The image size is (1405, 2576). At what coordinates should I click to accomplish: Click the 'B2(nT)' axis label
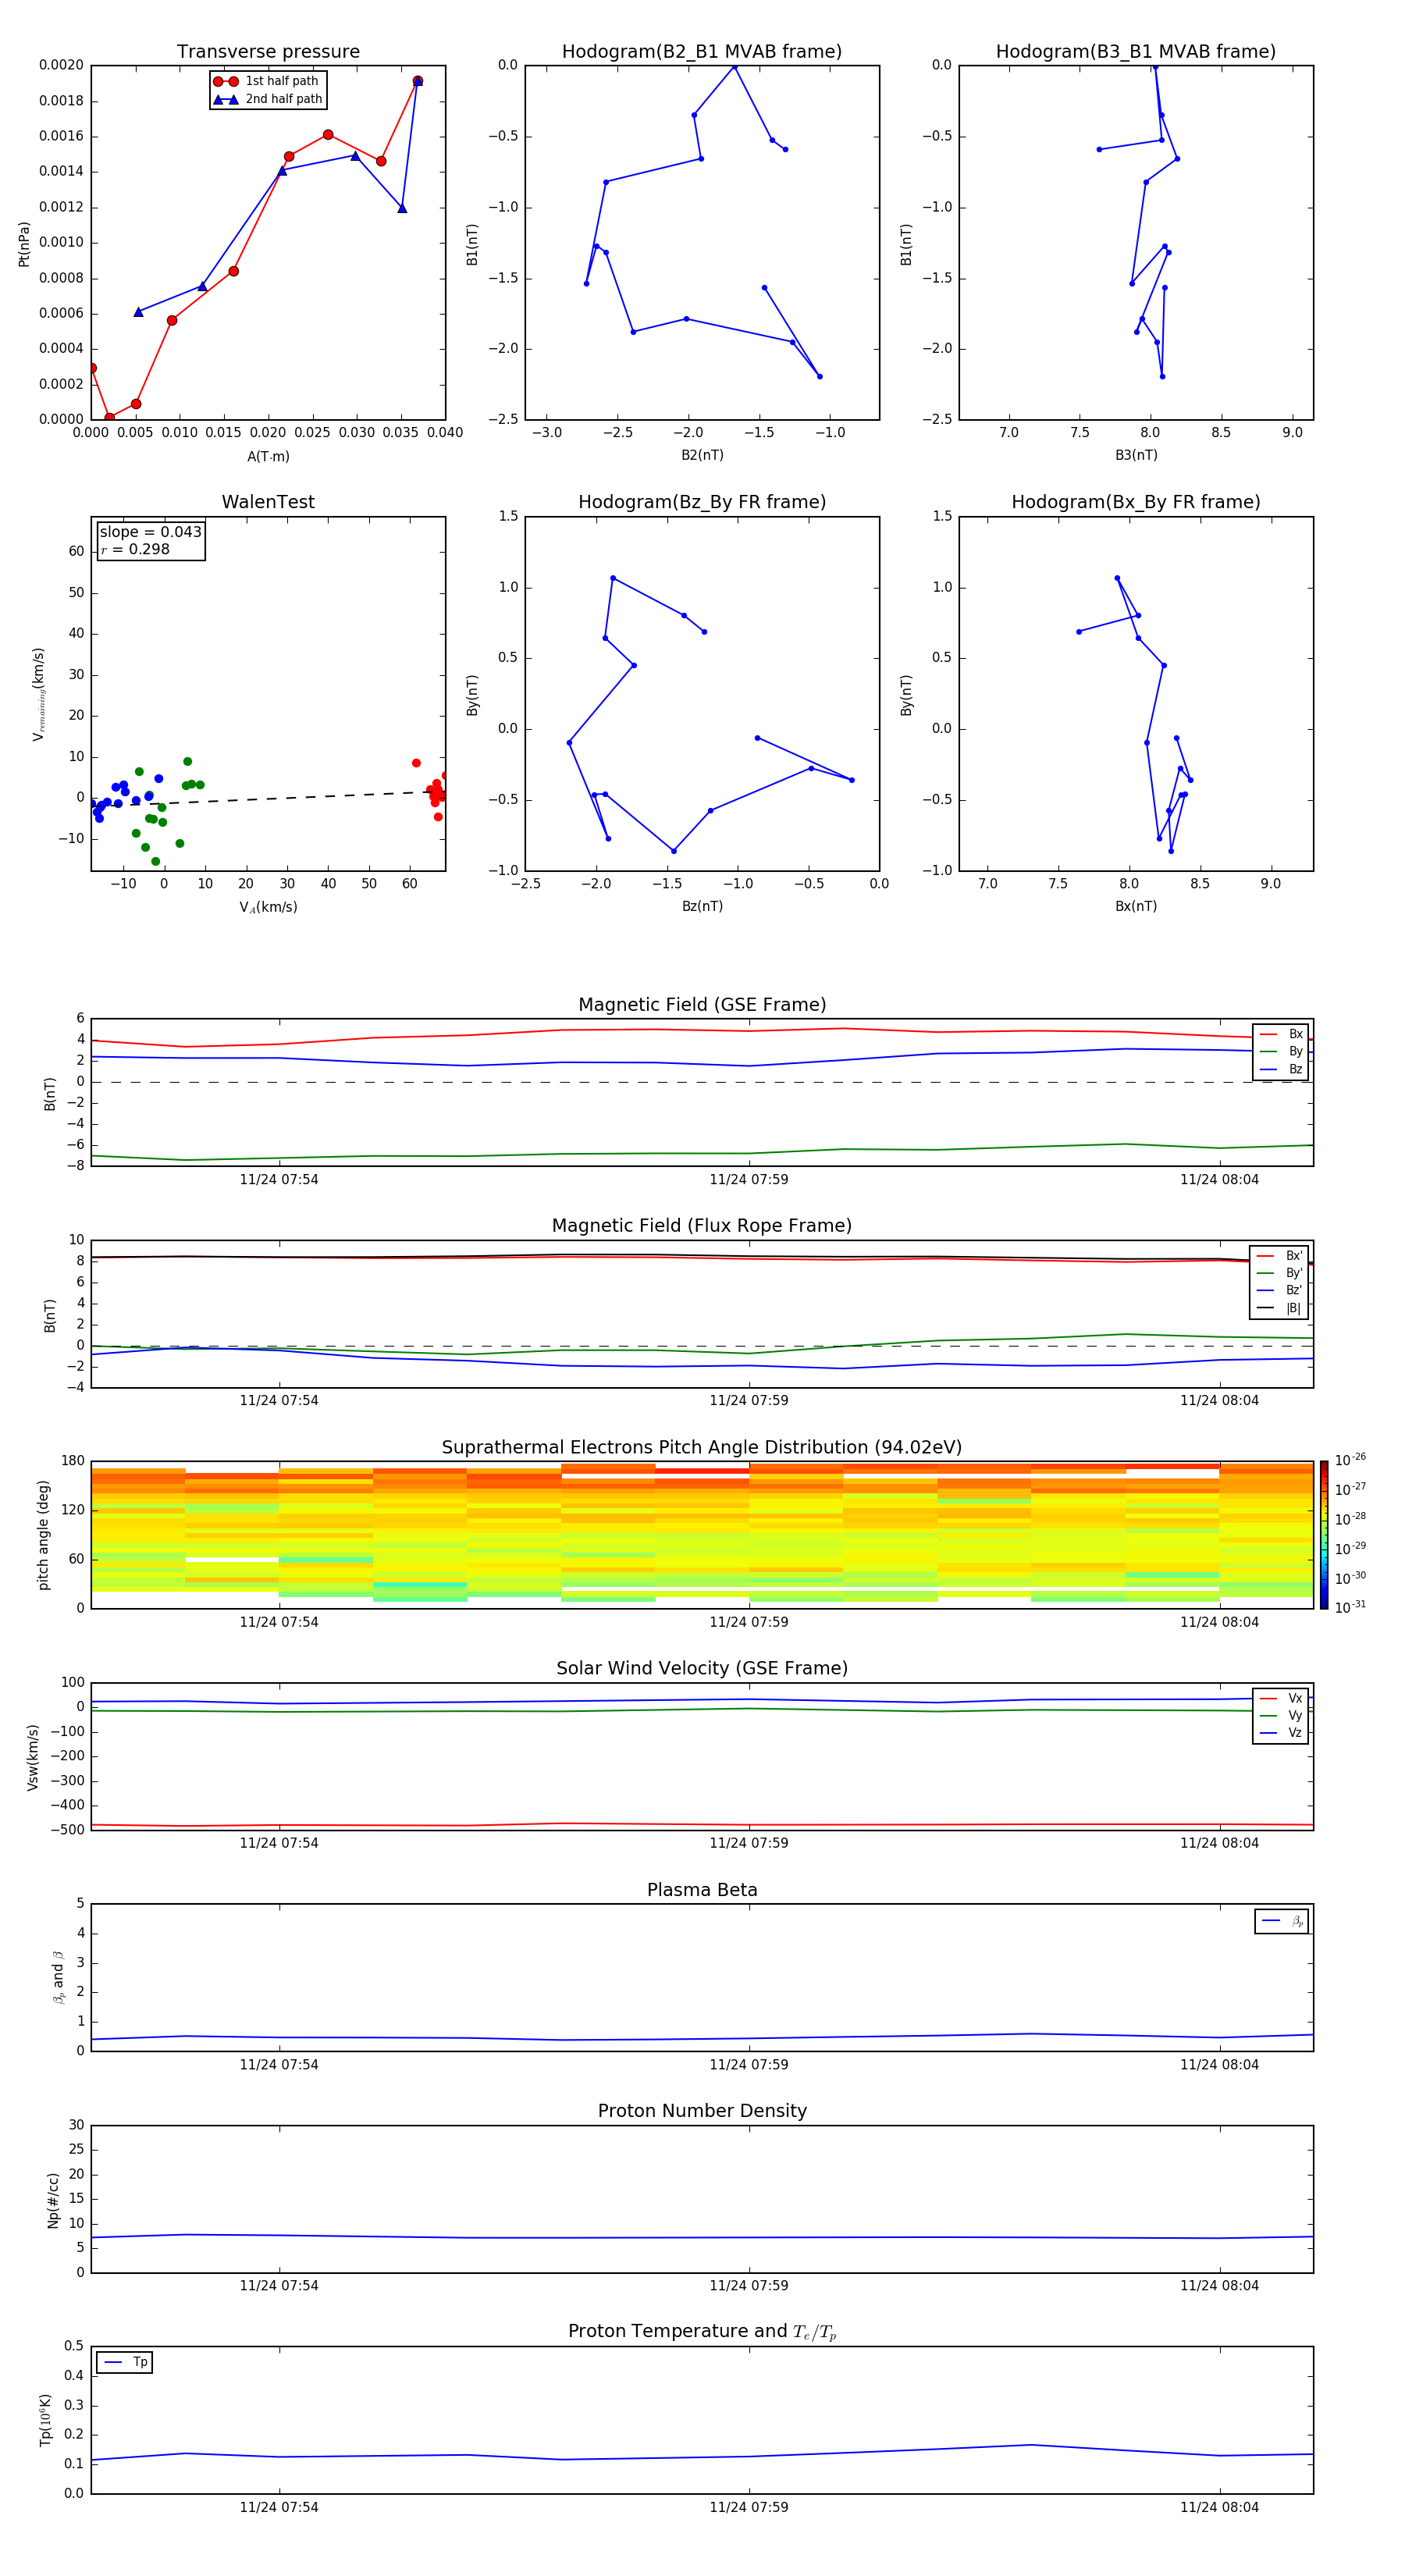(x=702, y=456)
